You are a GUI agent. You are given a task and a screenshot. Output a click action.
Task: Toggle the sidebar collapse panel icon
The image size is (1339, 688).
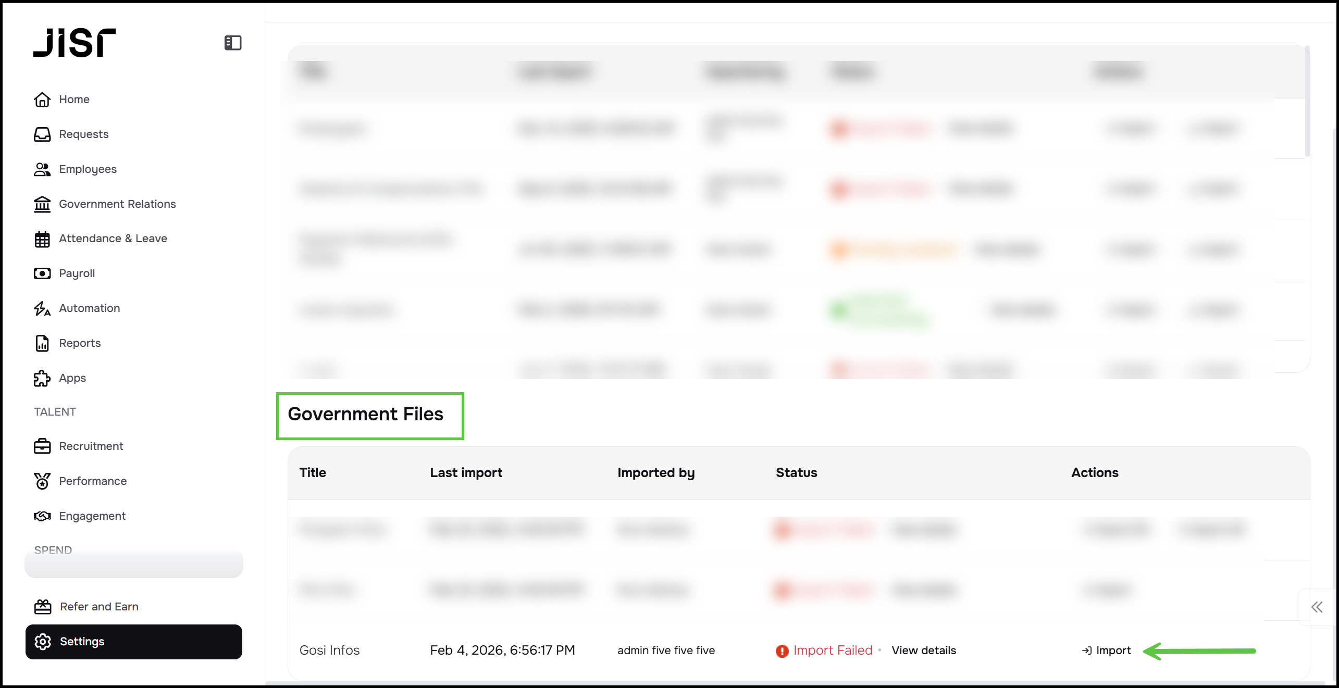point(232,43)
